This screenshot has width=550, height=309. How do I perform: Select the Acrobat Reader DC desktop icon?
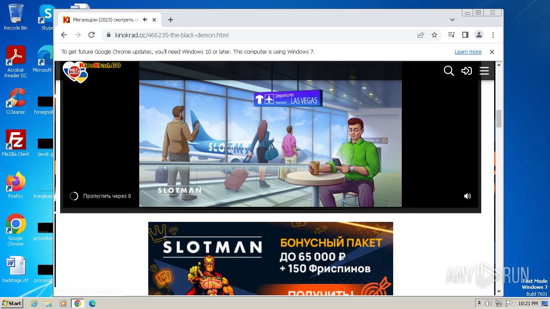coord(15,62)
